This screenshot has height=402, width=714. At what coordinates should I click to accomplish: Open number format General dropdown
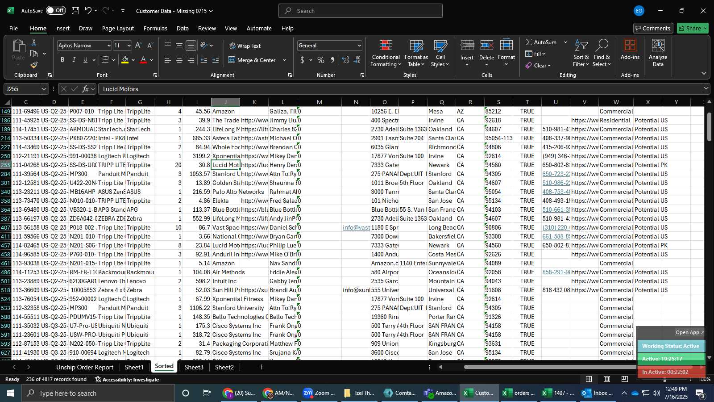click(359, 46)
